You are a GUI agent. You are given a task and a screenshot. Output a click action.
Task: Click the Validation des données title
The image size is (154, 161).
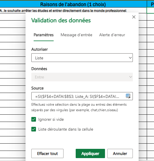(x=61, y=20)
